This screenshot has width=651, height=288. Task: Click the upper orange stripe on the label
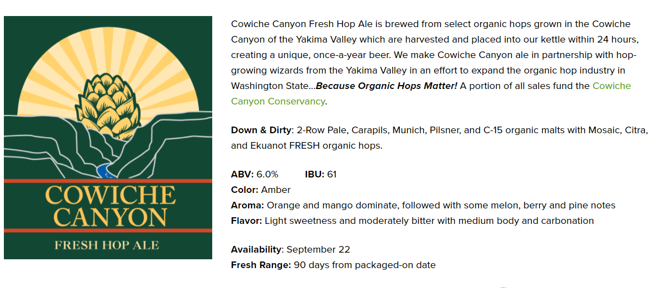tap(108, 181)
